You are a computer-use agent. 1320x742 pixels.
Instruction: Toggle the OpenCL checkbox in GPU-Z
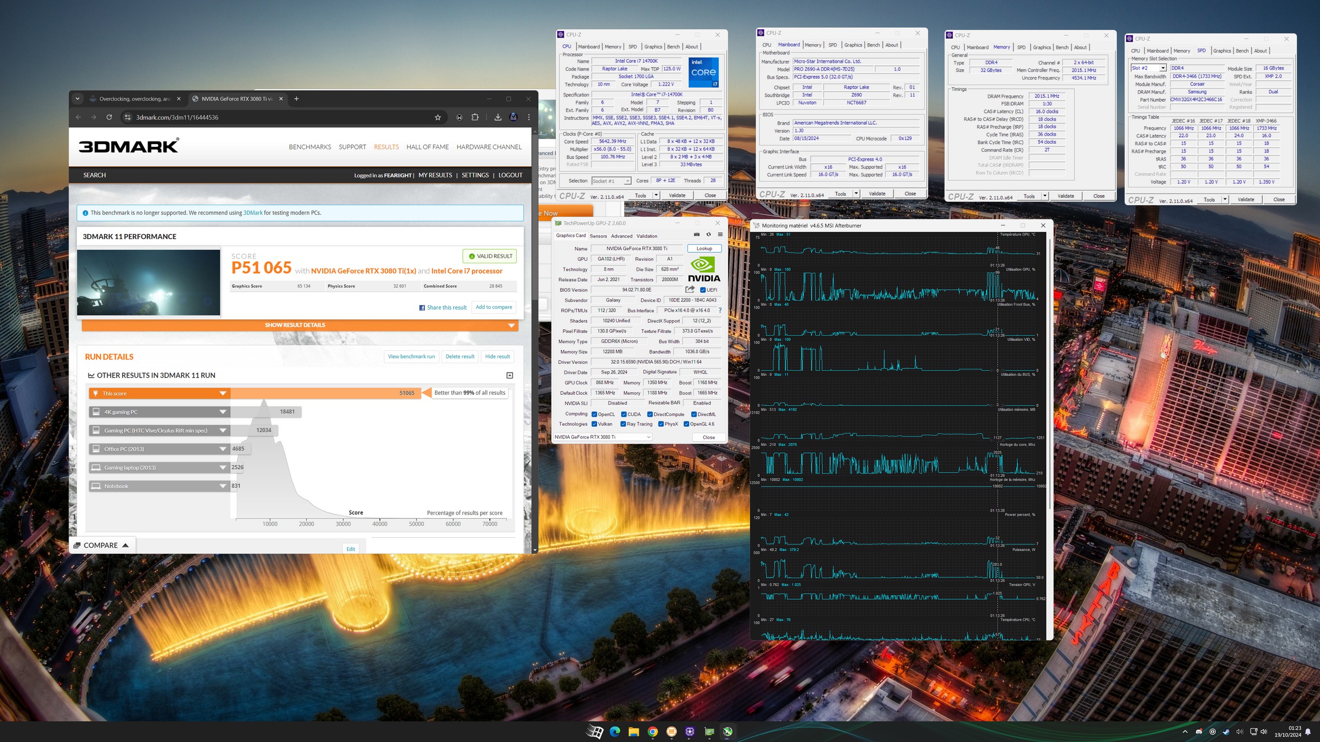[594, 414]
